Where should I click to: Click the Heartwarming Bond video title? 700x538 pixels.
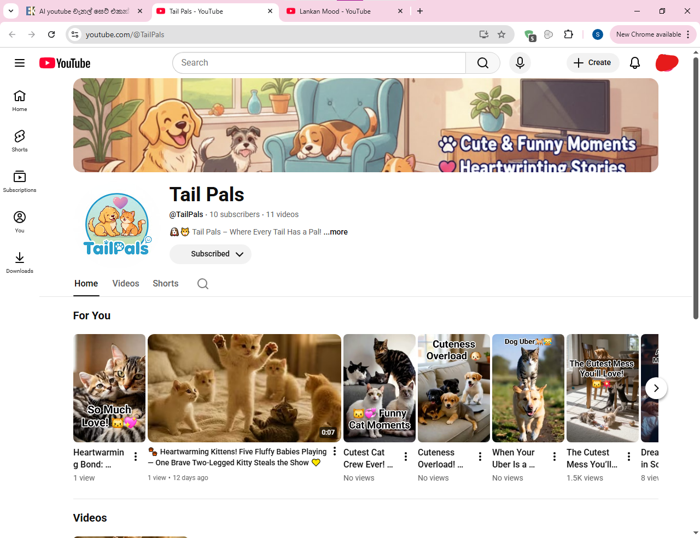pos(99,459)
